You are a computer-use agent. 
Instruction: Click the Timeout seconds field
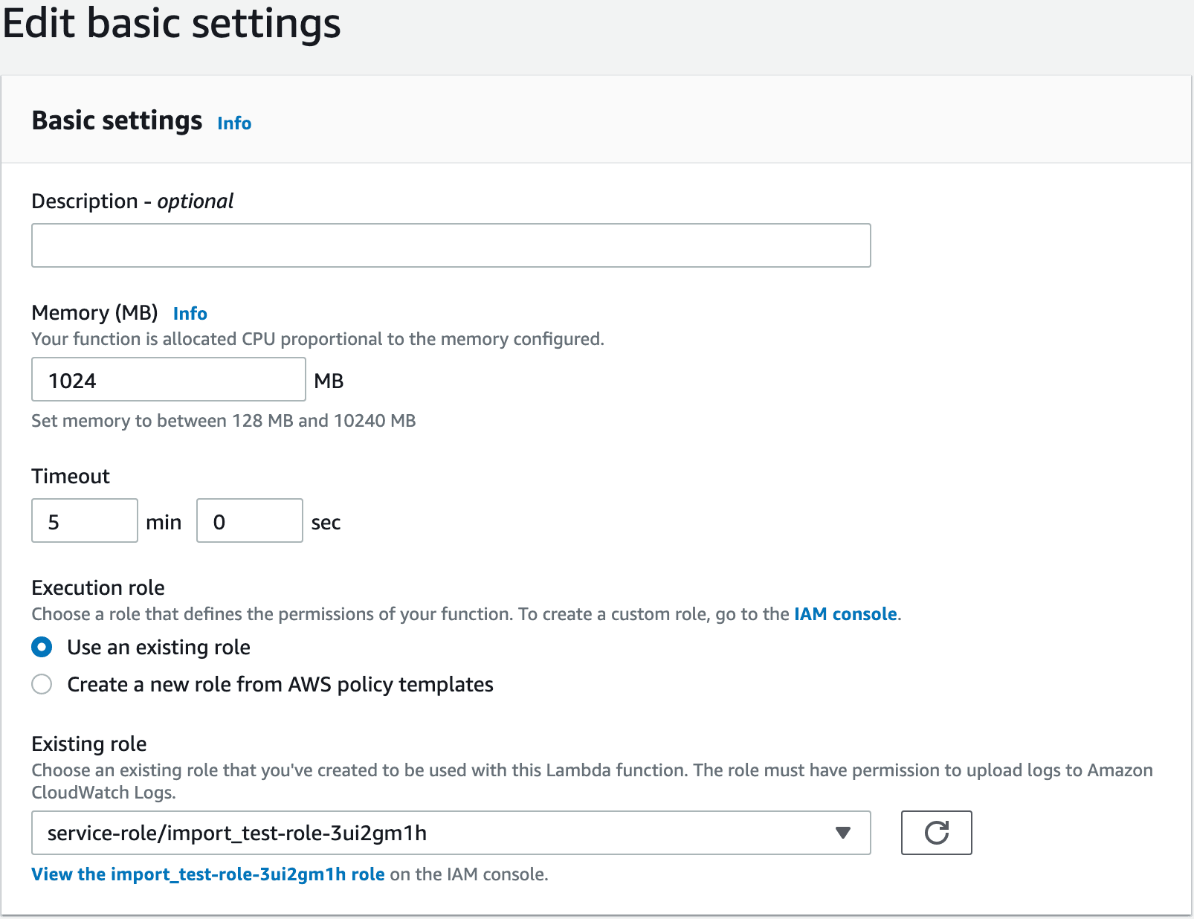[x=249, y=520]
